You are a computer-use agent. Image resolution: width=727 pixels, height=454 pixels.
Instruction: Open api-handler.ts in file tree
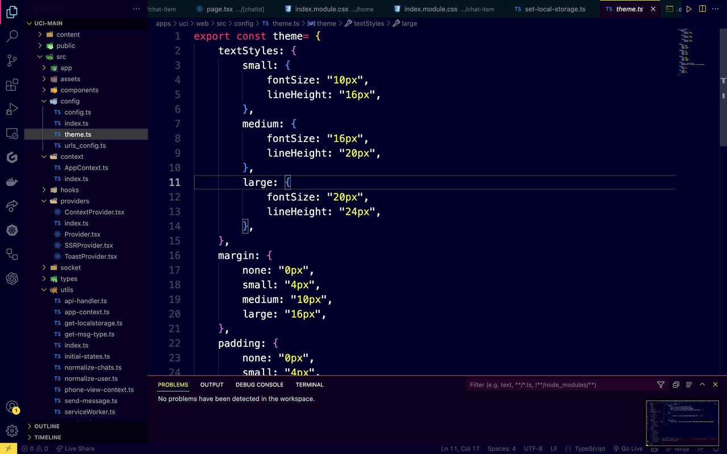click(x=86, y=301)
